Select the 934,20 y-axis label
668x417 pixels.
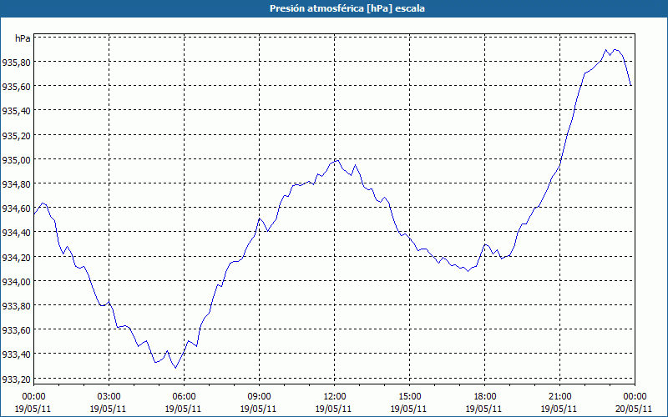16,257
